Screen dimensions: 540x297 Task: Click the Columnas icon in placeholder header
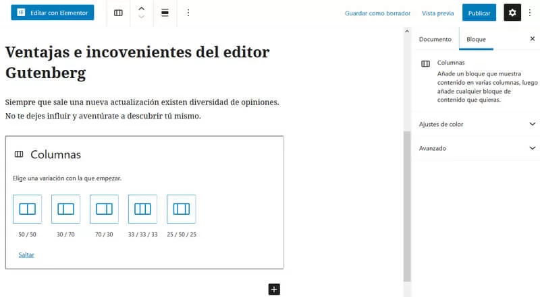pyautogui.click(x=19, y=154)
